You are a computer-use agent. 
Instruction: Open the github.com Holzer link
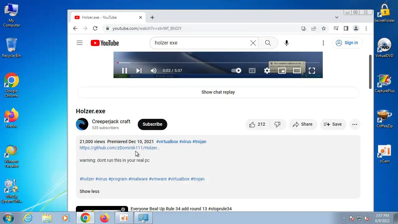120,148
